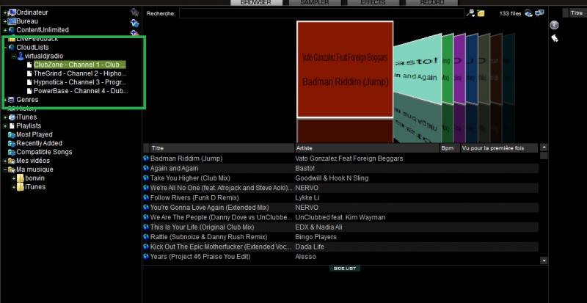The image size is (587, 303).
Task: Sort tracks by Artiste column header
Action: click(x=366, y=148)
